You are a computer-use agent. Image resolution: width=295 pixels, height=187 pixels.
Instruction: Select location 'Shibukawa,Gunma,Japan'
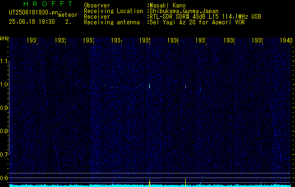(184, 11)
